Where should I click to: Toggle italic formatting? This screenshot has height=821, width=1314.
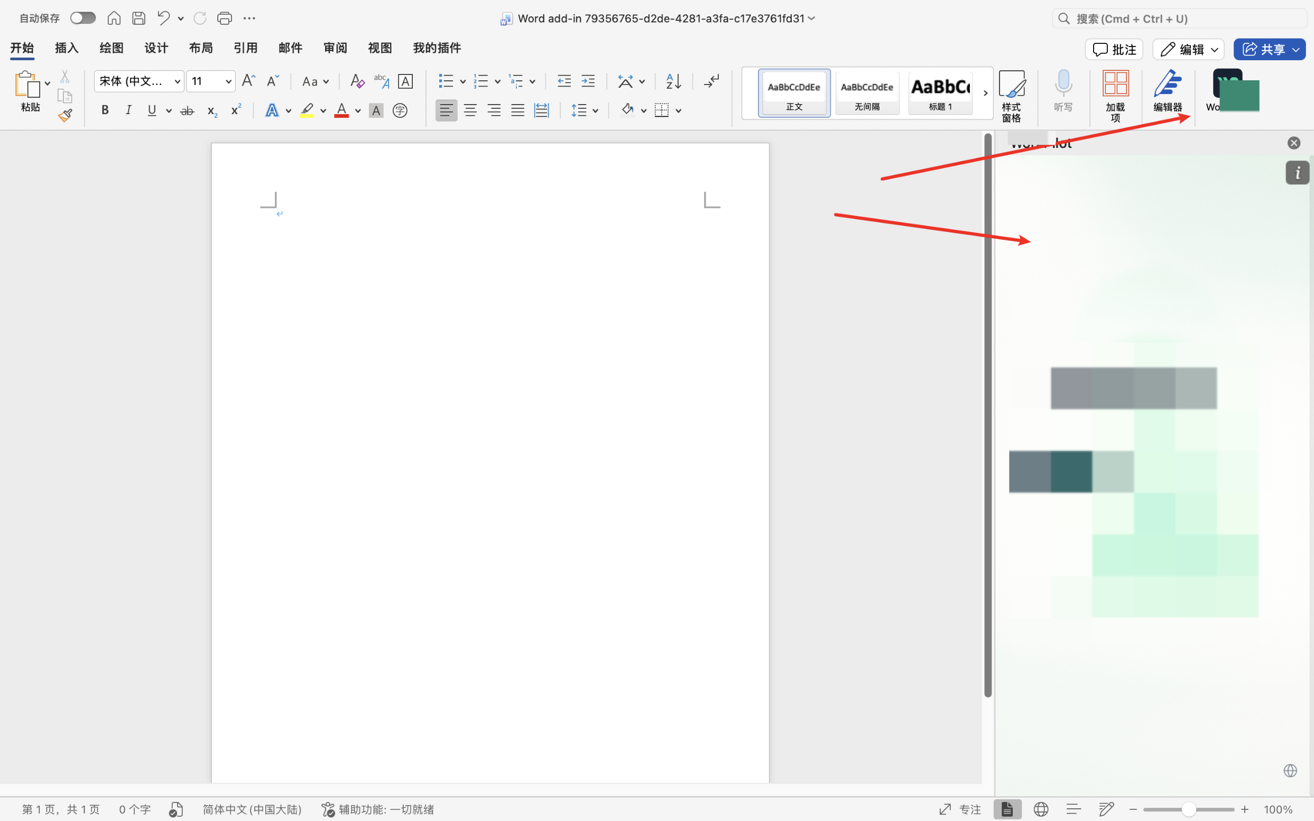pos(128,111)
